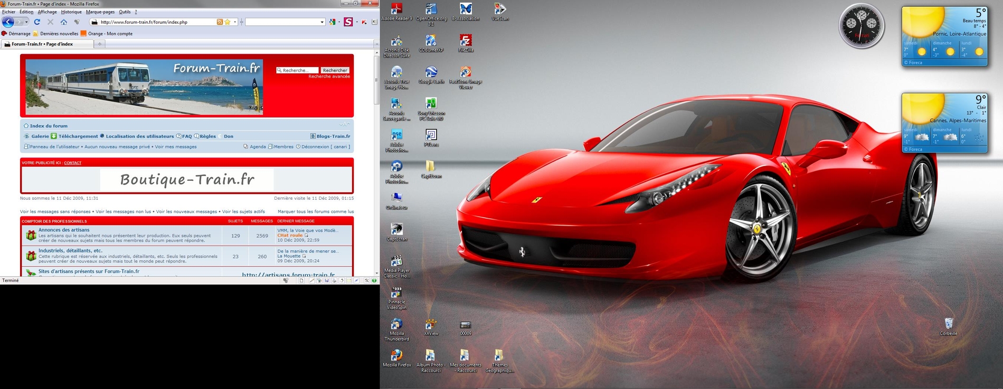This screenshot has width=1003, height=389.
Task: Open Mozilla Firefox desktop shortcut
Action: [x=396, y=359]
